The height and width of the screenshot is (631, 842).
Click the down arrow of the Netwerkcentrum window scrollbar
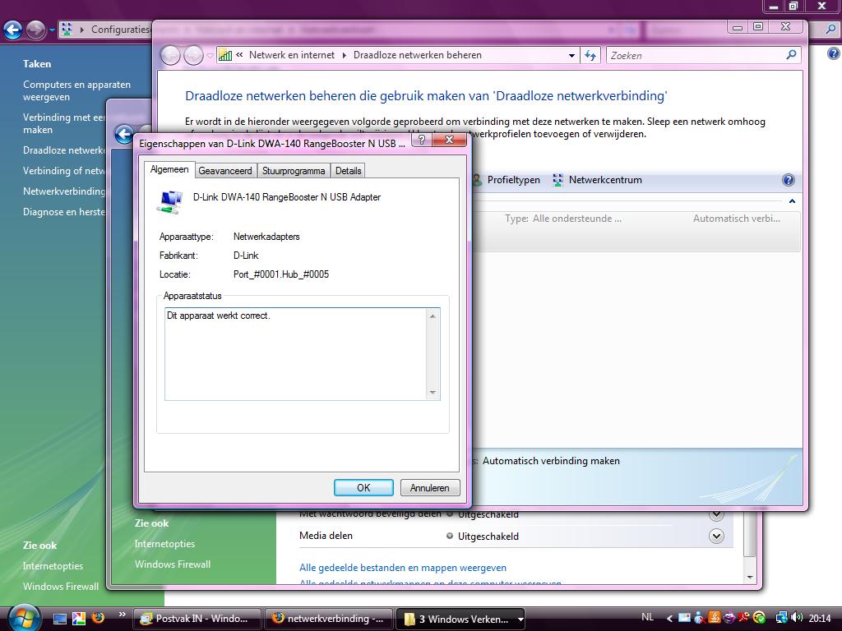(750, 578)
